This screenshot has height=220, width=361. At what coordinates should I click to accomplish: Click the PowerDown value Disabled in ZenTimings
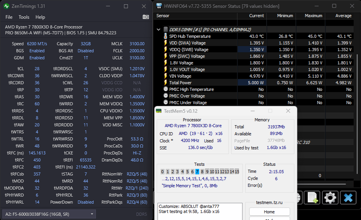[x=86, y=202]
